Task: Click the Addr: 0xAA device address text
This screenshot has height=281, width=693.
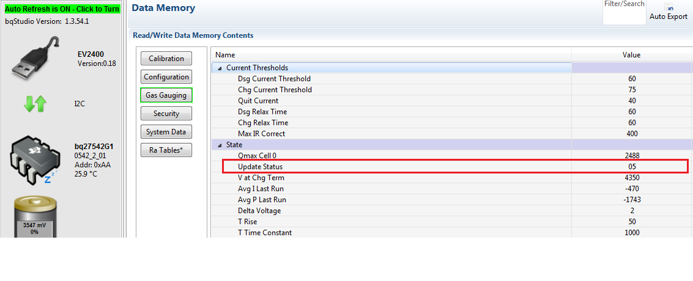Action: [x=92, y=164]
